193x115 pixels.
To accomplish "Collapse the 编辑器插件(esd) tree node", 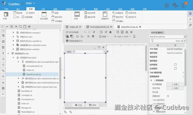I will click(x=8, y=53).
